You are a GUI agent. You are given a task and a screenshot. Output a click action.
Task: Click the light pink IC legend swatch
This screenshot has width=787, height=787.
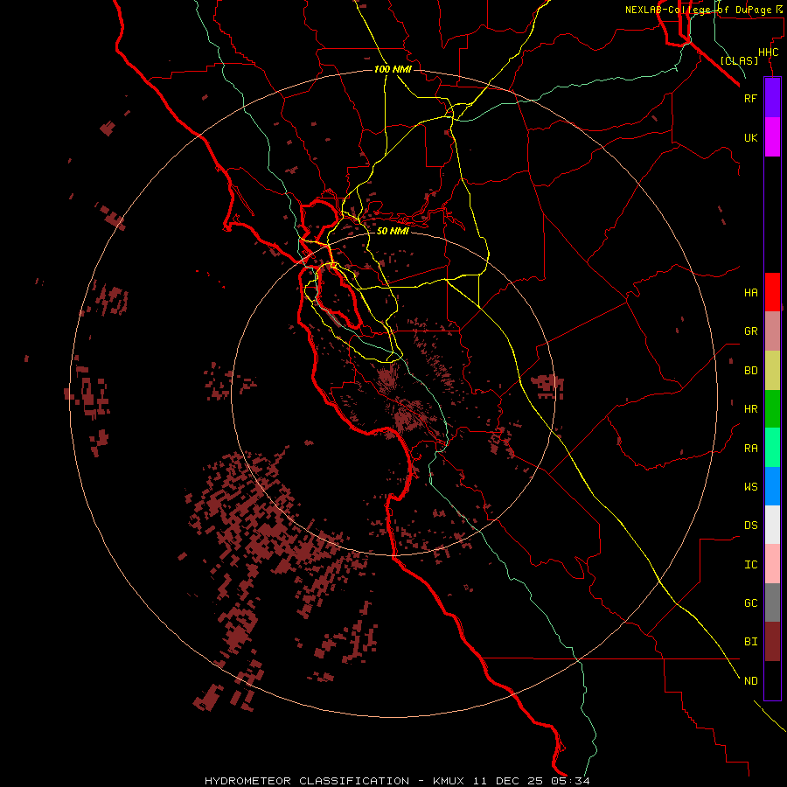772,564
